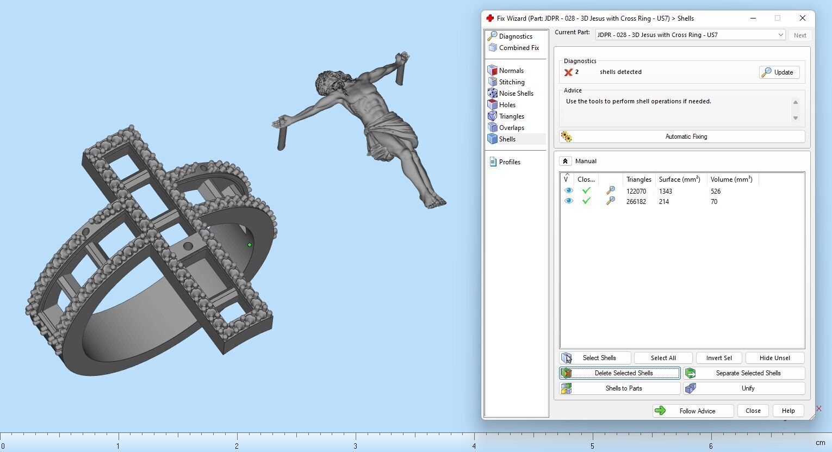Click the Hide Unsel button
This screenshot has height=452, width=832.
pyautogui.click(x=775, y=358)
